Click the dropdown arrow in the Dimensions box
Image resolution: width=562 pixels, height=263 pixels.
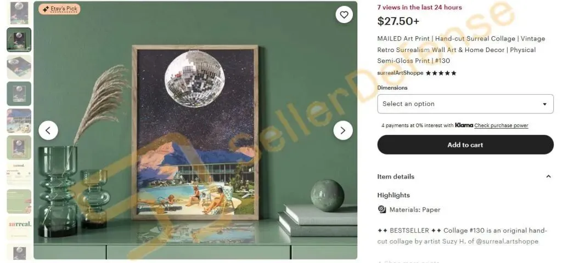point(544,104)
